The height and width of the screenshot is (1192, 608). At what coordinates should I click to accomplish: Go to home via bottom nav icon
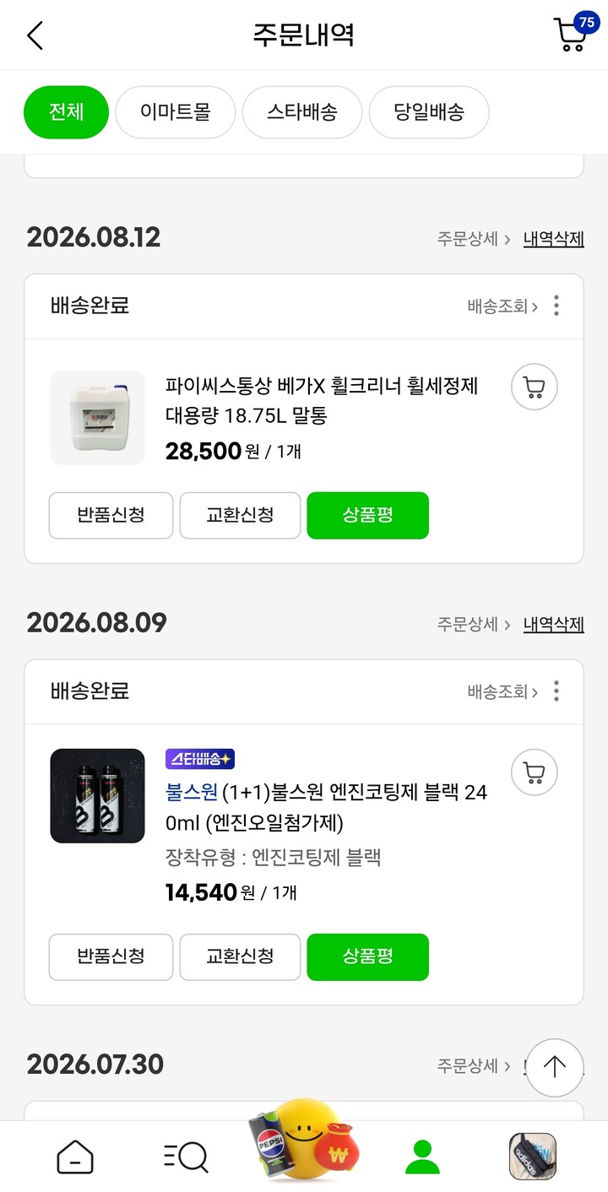click(75, 1157)
